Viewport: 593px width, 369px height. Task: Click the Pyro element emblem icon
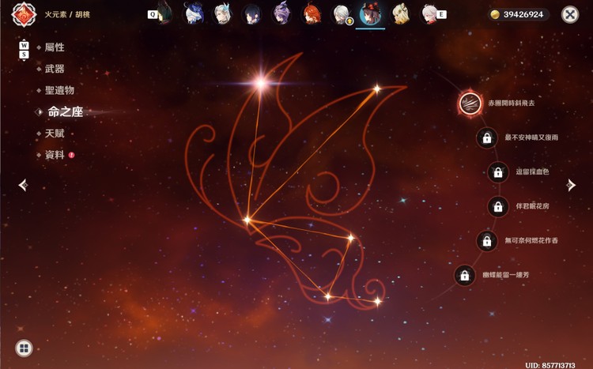pyautogui.click(x=24, y=15)
